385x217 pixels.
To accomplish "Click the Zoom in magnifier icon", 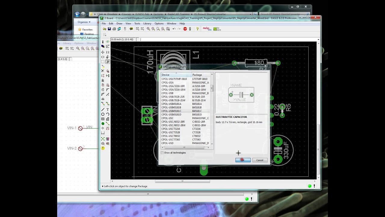I will pos(153,29).
